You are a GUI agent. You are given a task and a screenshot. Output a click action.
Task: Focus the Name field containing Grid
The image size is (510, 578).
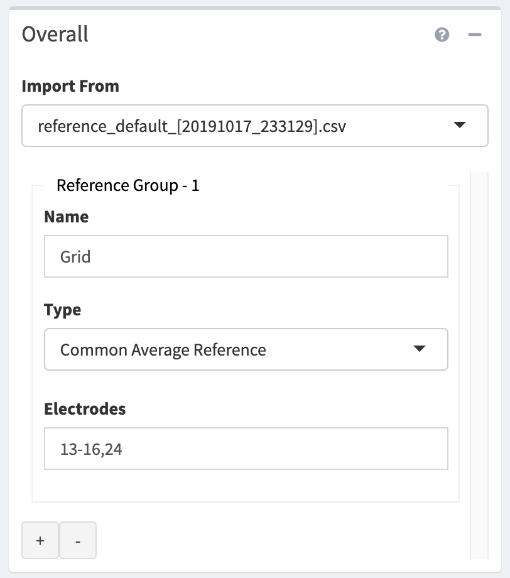tap(246, 256)
